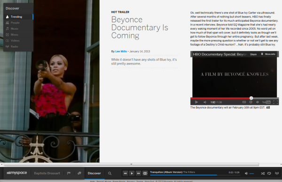282x182 pixels.
Task: Open notifications flag icon
Action: tap(69, 173)
